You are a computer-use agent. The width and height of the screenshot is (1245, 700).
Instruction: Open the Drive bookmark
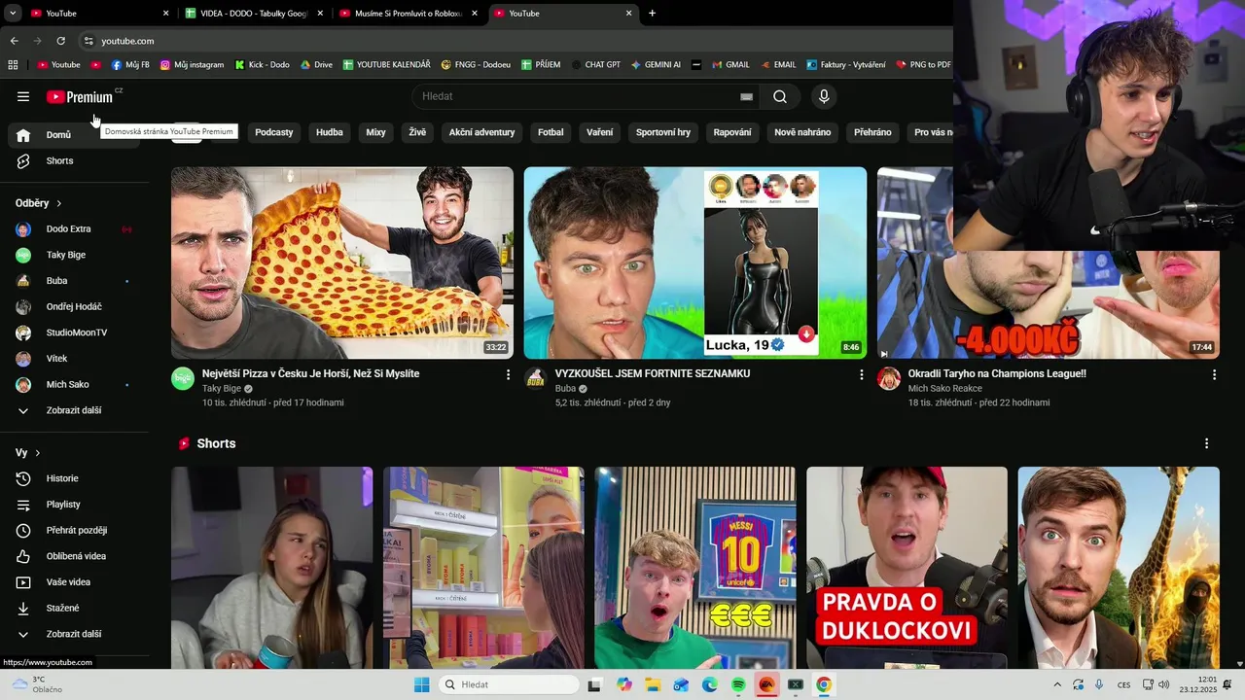[316, 64]
